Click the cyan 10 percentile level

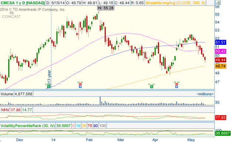[x=78, y=126]
